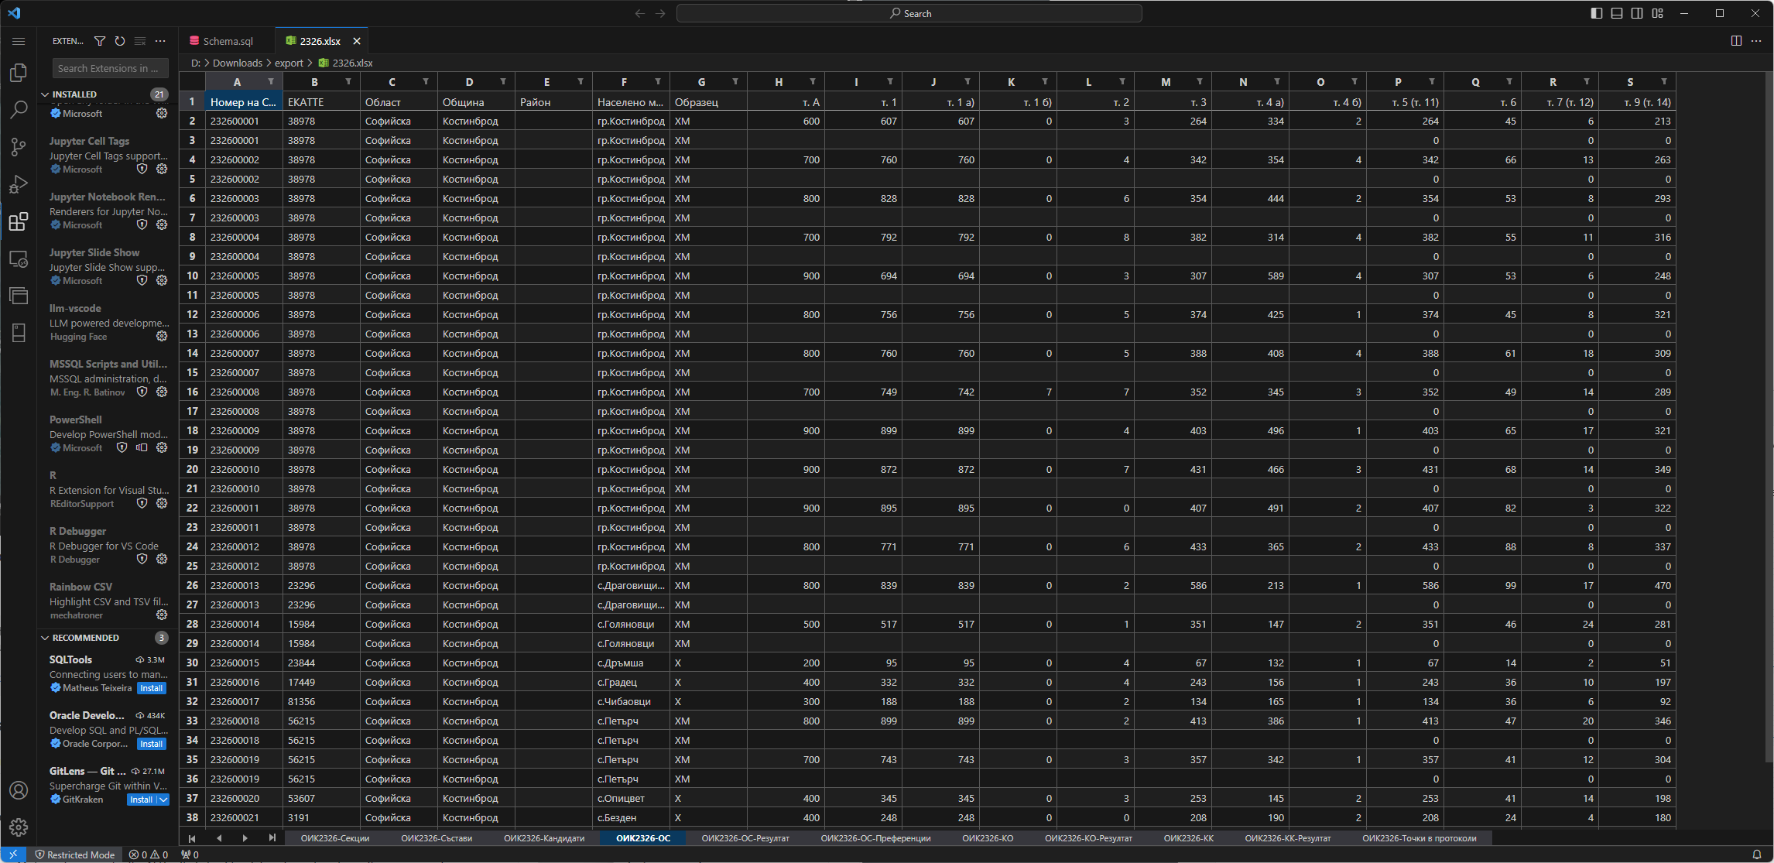The width and height of the screenshot is (1774, 863).
Task: Open GitLens Install dropdown arrow
Action: (163, 800)
